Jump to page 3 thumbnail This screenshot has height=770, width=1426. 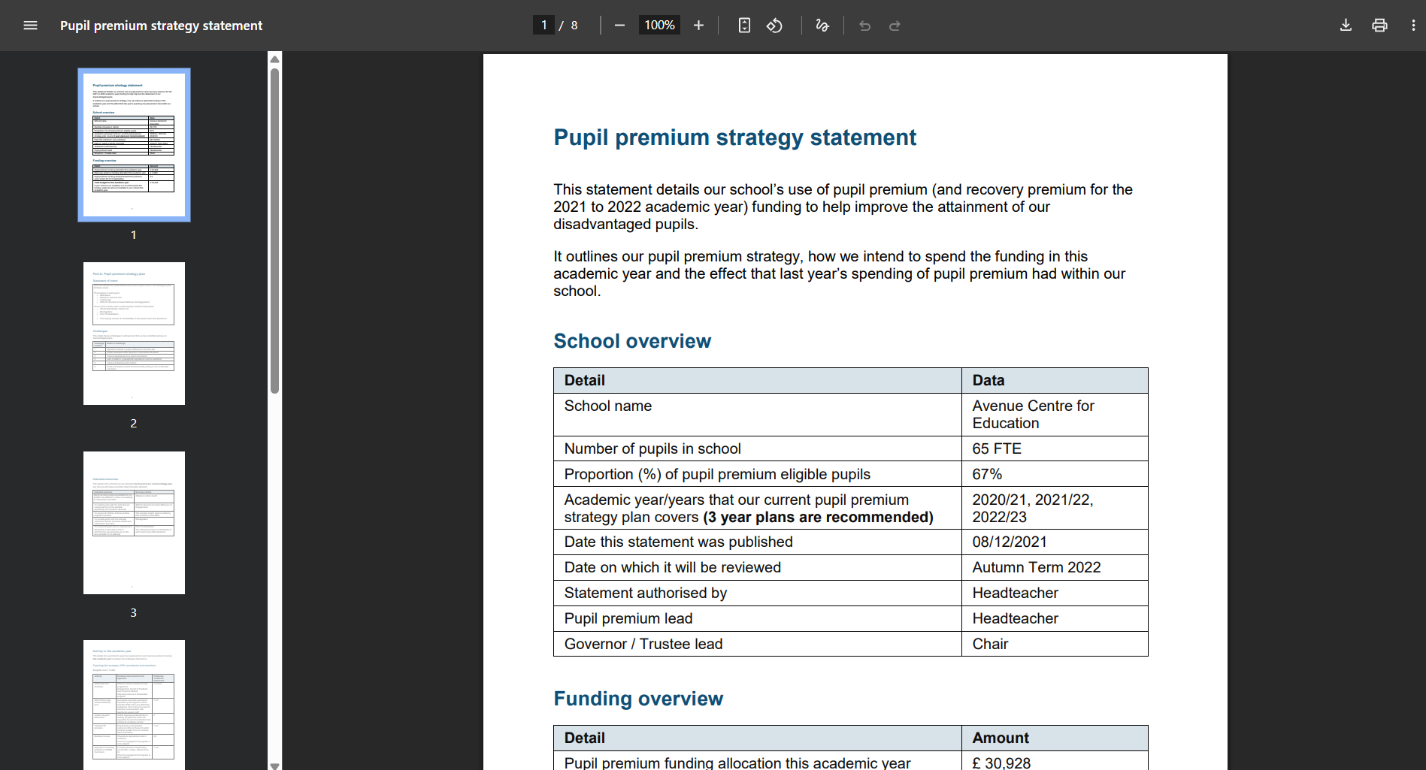tap(134, 523)
